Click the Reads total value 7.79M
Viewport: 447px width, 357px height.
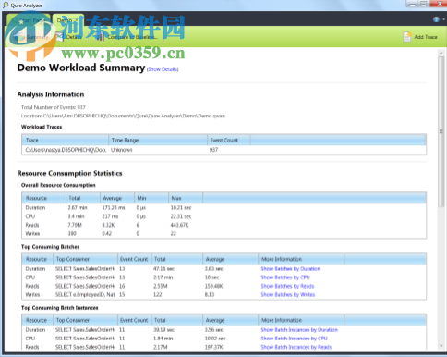click(x=75, y=225)
